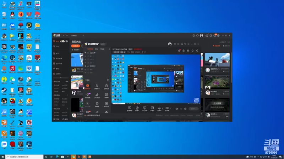Click the start streaming button in companion
Screen dimensions: 284x159
point(193,109)
